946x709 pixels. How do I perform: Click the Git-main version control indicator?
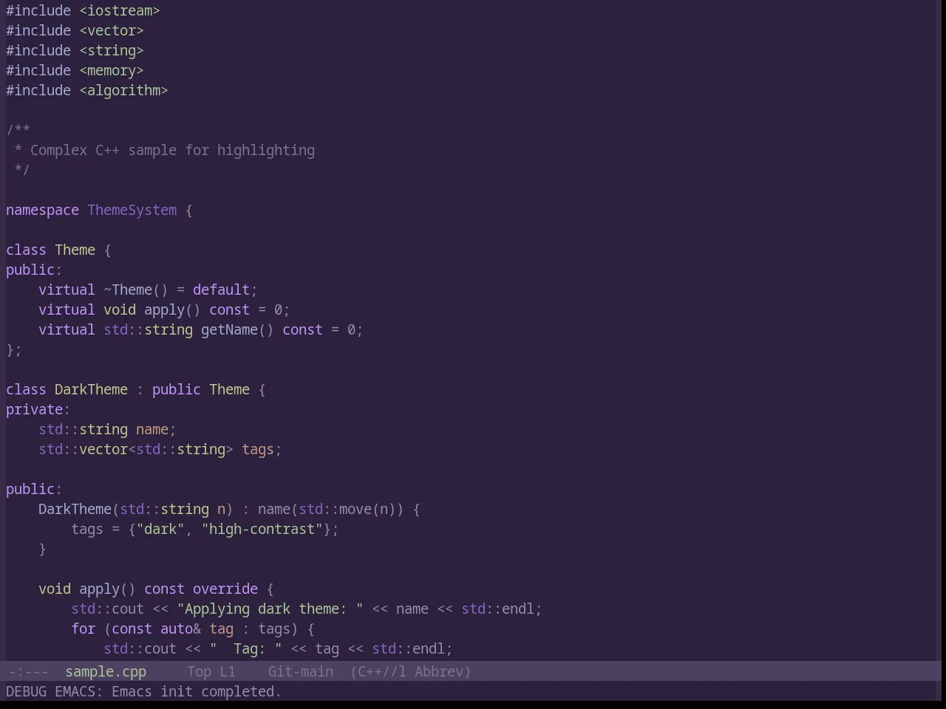click(300, 671)
